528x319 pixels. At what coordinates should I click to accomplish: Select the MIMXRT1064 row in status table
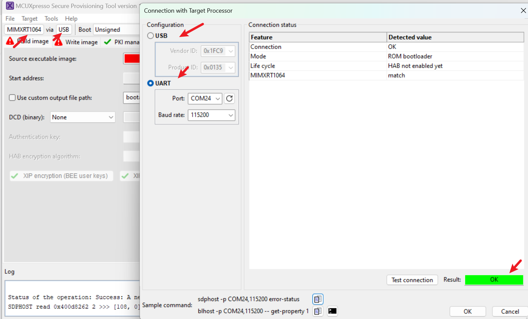387,75
